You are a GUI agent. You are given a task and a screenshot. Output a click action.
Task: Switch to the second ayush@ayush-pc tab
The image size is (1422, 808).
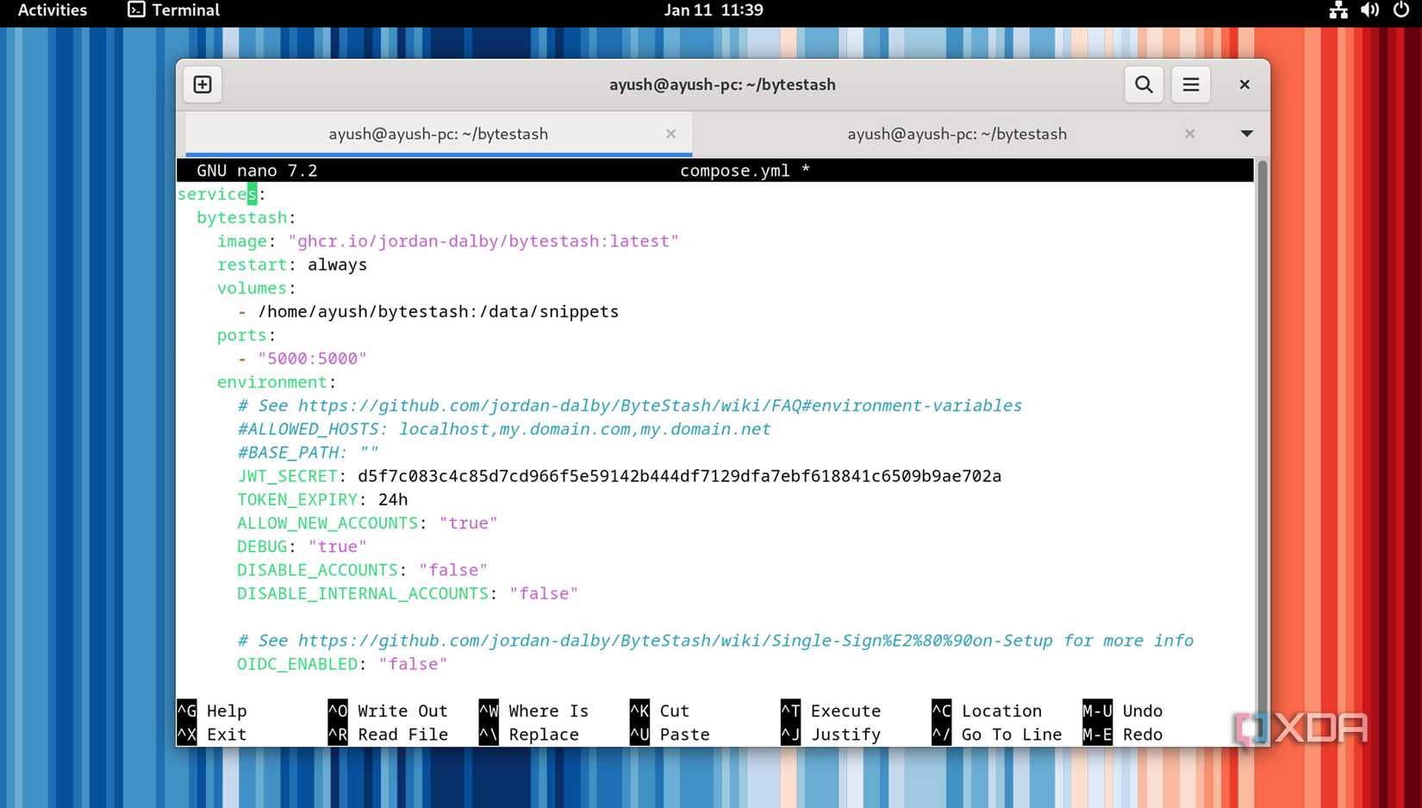(x=957, y=134)
